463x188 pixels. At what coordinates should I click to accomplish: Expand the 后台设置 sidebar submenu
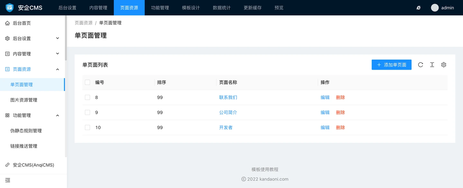(58, 38)
